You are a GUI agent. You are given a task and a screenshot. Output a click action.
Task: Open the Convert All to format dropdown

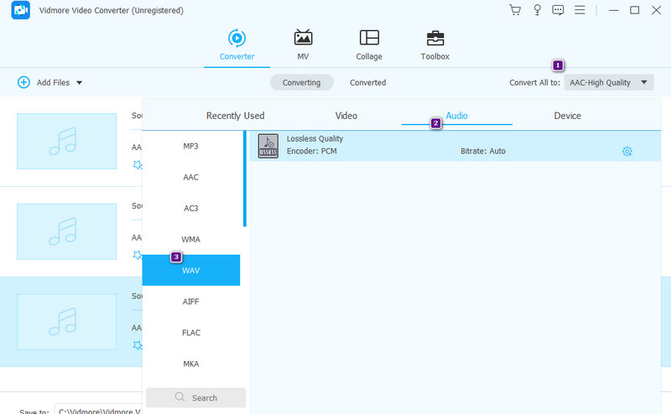tap(608, 82)
